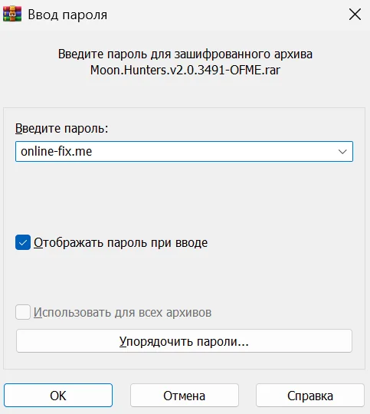Cancel with the 'Отмена' button

point(184,396)
